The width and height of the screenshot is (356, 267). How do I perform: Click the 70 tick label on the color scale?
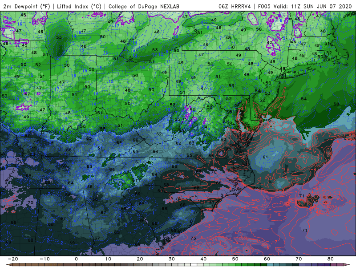pos(299,259)
